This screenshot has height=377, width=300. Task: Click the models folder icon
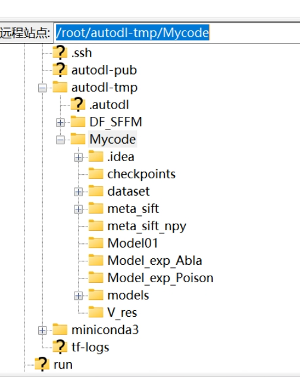tap(96, 295)
